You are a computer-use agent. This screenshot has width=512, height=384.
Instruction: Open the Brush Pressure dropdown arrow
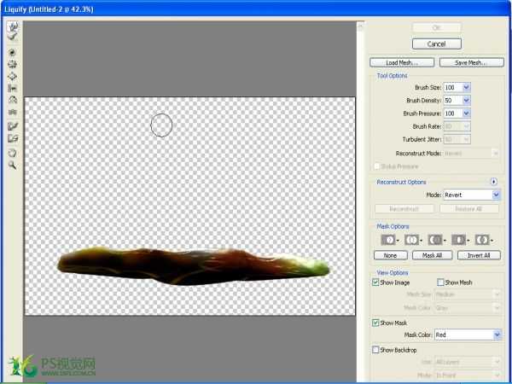pos(466,113)
